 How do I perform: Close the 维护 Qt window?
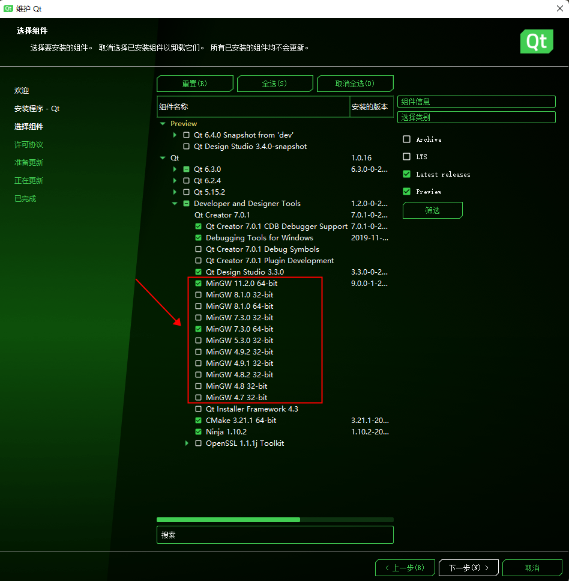tap(560, 8)
